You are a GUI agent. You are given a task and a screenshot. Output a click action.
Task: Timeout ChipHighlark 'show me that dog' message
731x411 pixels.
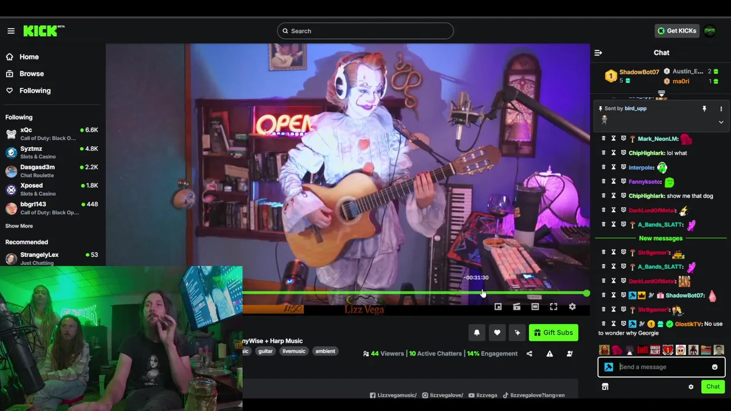(x=613, y=196)
